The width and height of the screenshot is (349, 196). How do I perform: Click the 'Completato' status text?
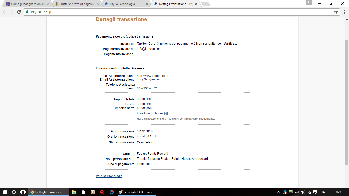[145, 142]
